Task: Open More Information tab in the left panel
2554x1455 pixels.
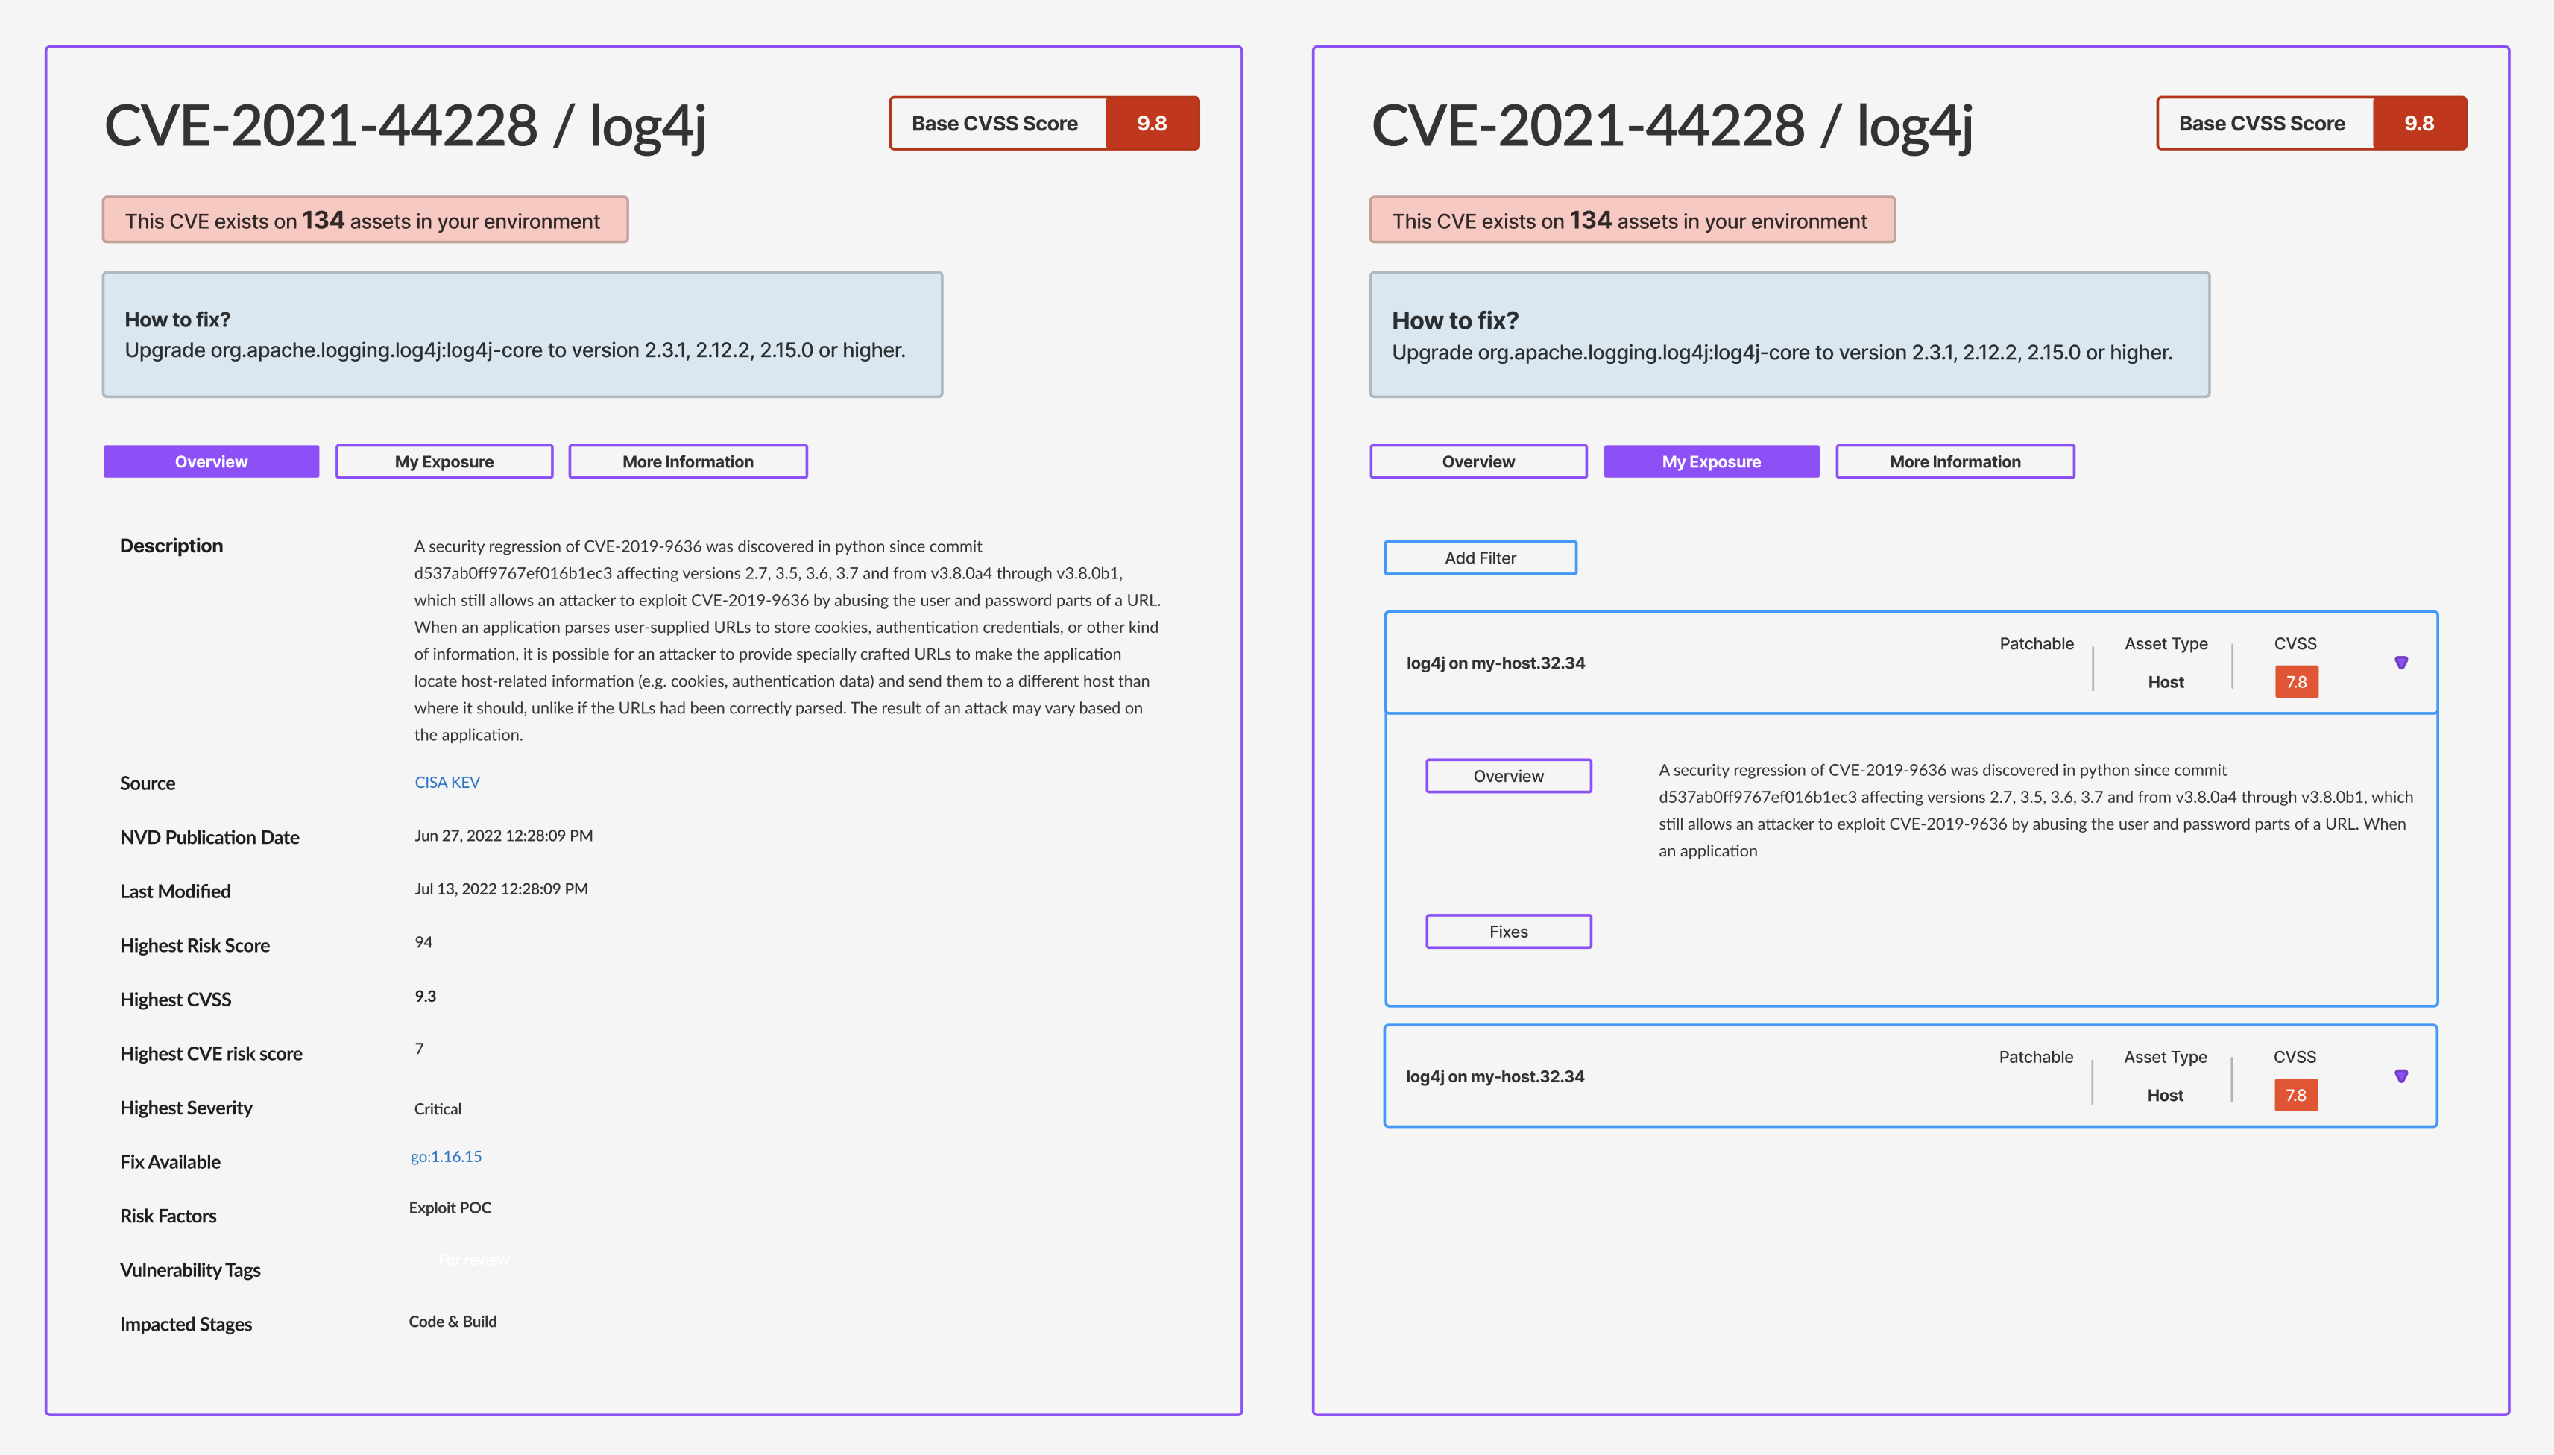Action: [x=687, y=461]
